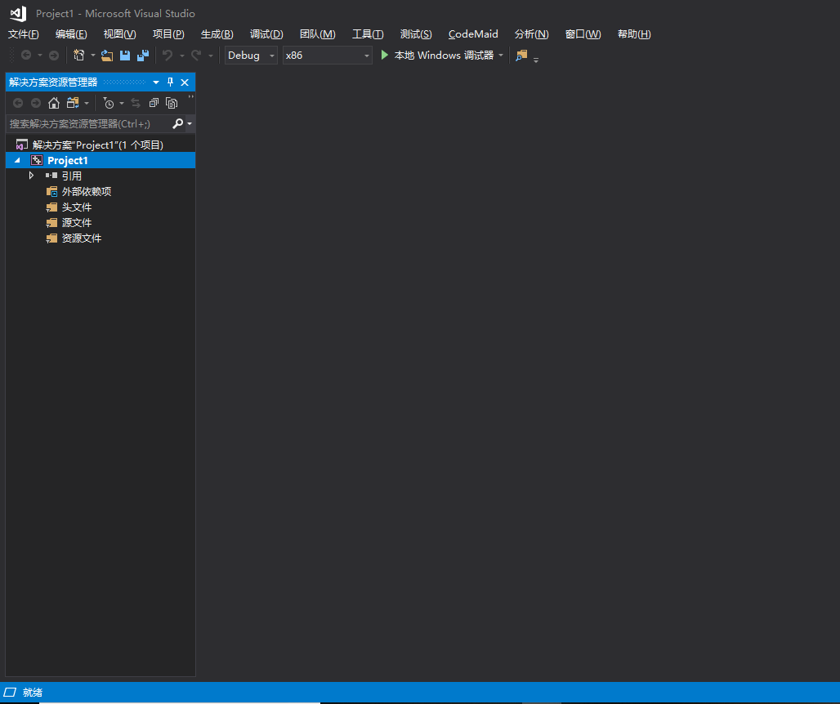Click the new project toolbar icon
This screenshot has width=840, height=704.
[78, 56]
